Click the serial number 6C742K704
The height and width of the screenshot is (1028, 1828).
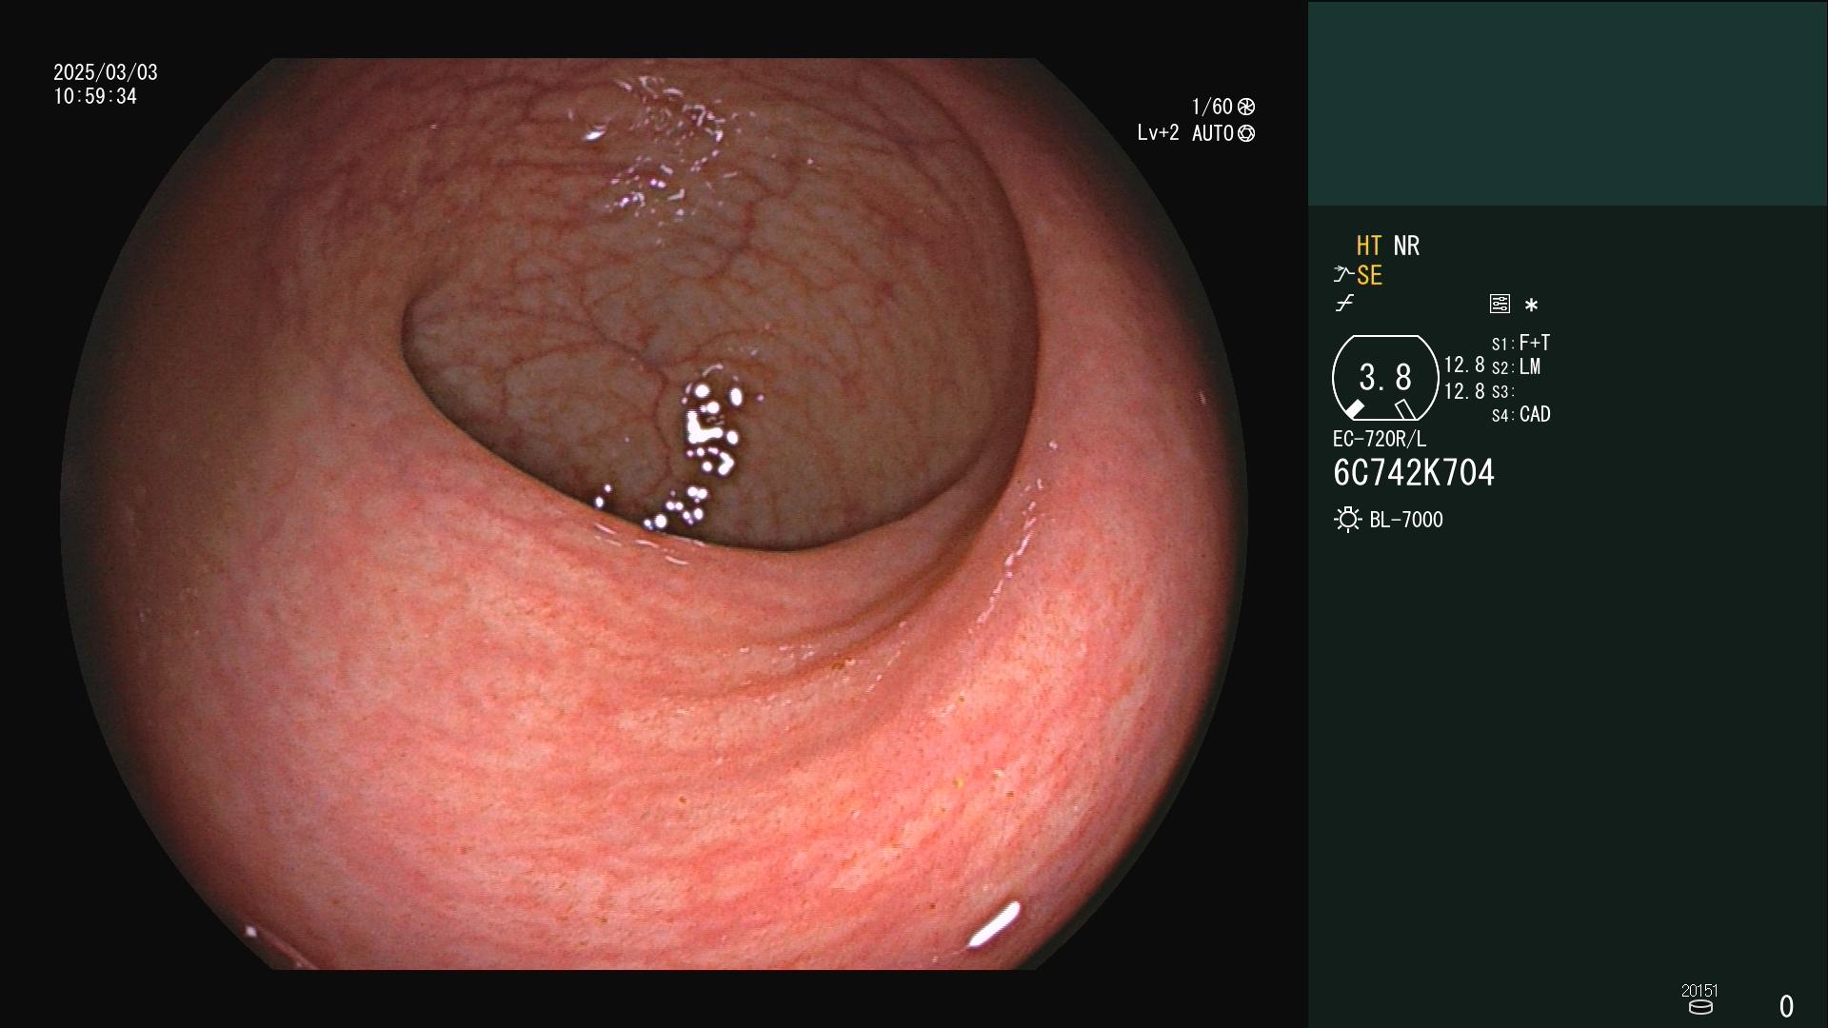(x=1414, y=473)
